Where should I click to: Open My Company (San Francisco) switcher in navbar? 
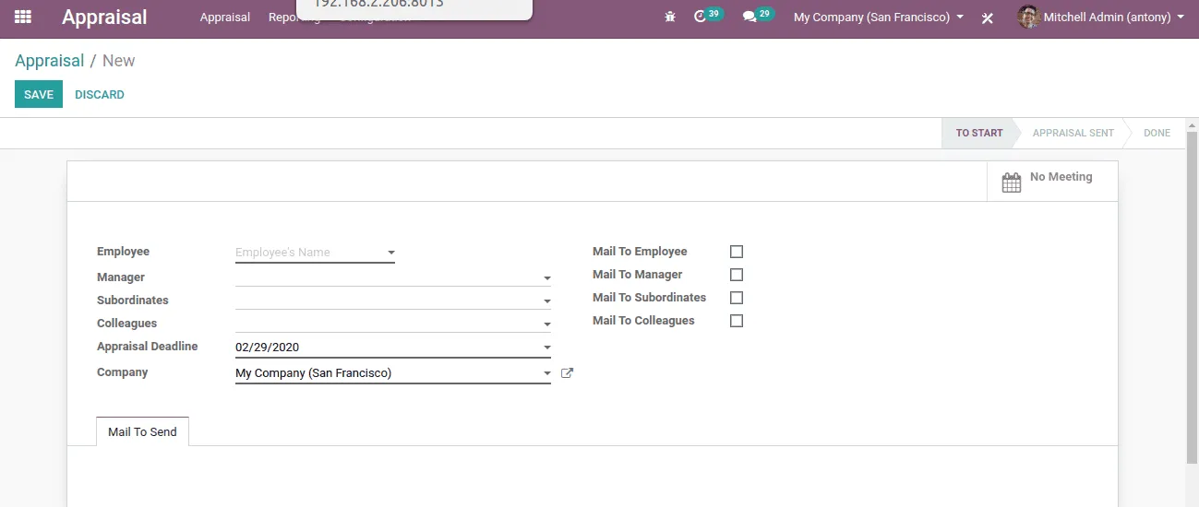tap(879, 18)
